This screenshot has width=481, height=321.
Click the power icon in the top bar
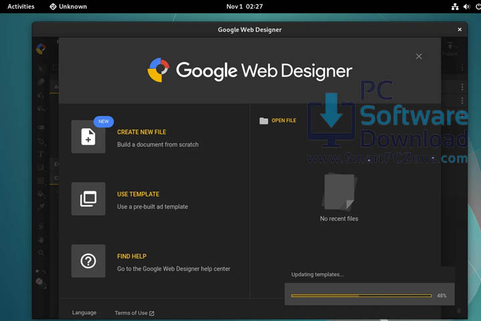478,7
